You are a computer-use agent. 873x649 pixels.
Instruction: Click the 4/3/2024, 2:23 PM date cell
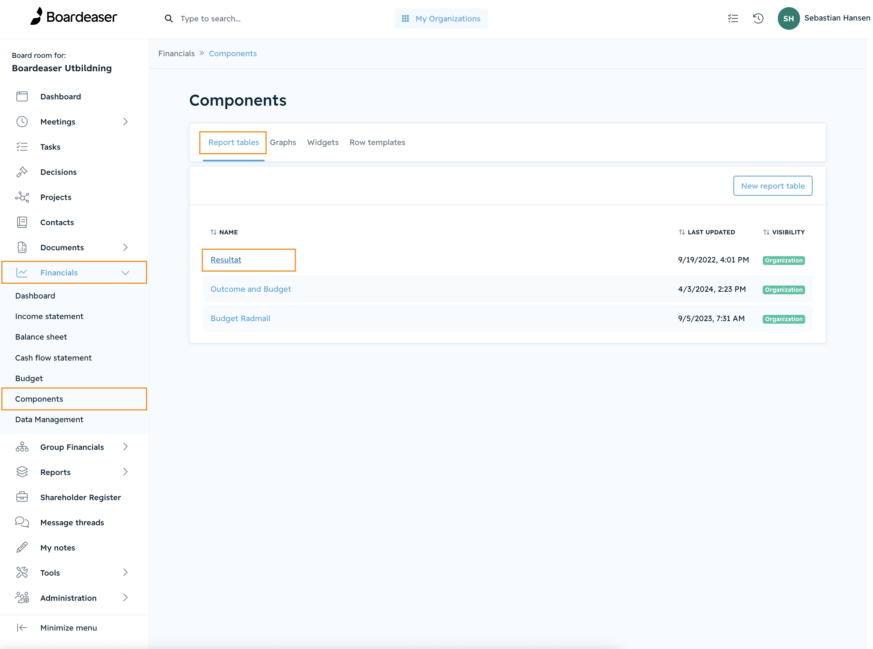tap(712, 289)
